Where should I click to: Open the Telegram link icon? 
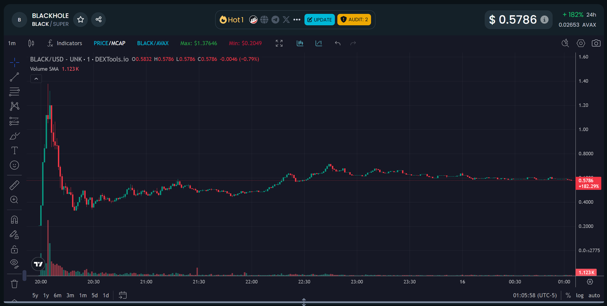coord(275,20)
